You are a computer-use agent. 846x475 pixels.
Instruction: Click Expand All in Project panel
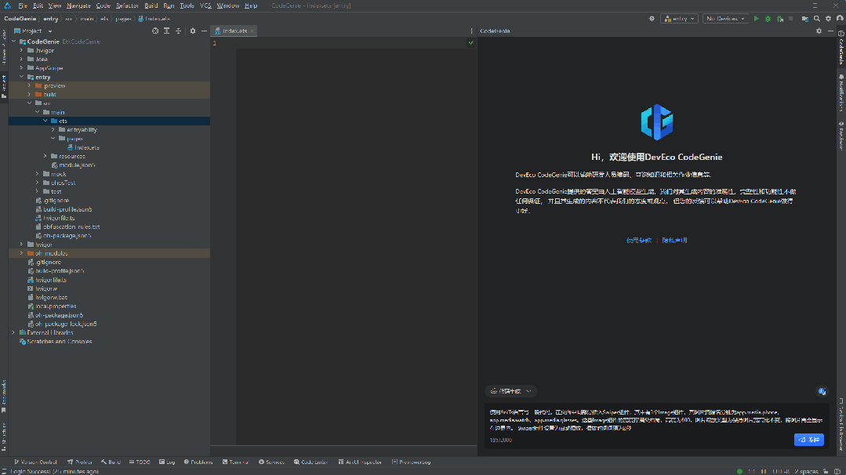click(167, 31)
